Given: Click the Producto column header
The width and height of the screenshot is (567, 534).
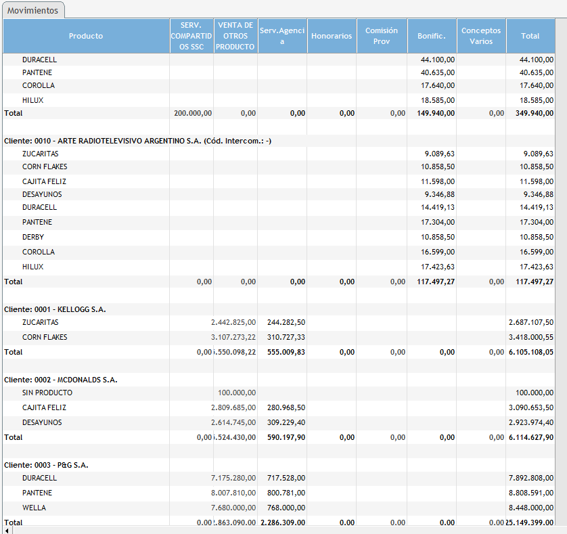Looking at the screenshot, I should 86,36.
